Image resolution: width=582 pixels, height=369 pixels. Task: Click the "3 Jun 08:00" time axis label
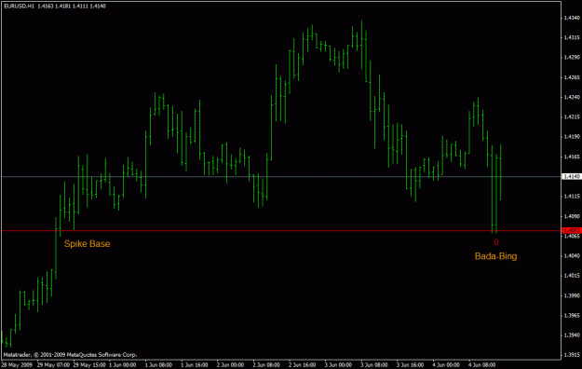click(374, 365)
